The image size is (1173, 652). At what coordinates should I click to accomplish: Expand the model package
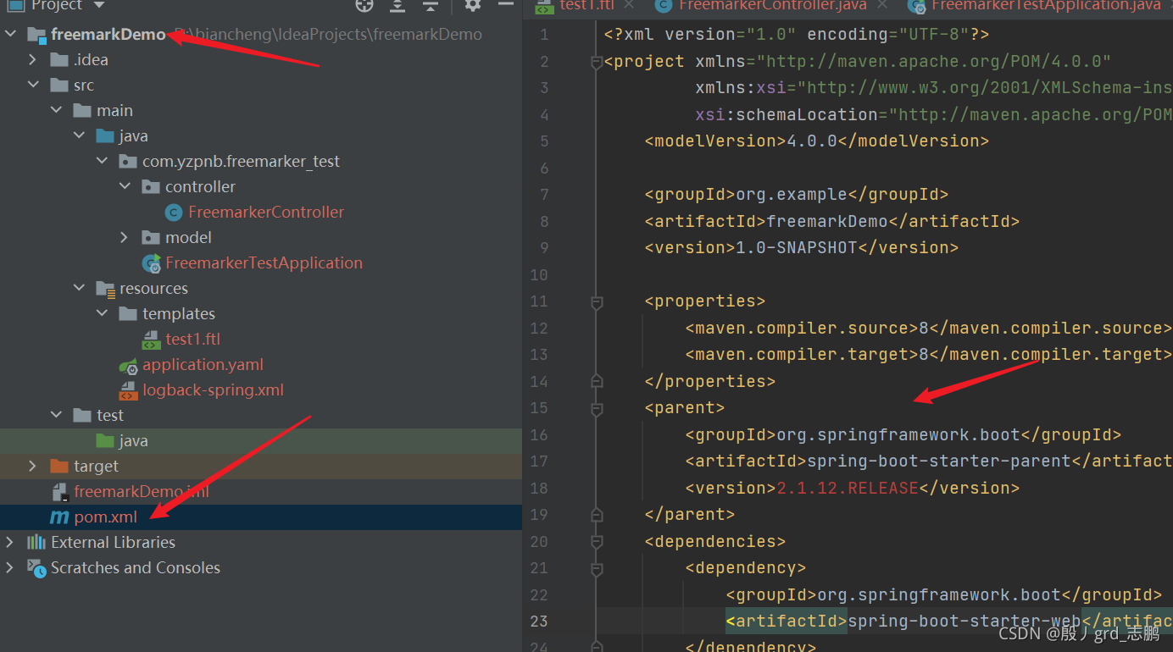[125, 238]
